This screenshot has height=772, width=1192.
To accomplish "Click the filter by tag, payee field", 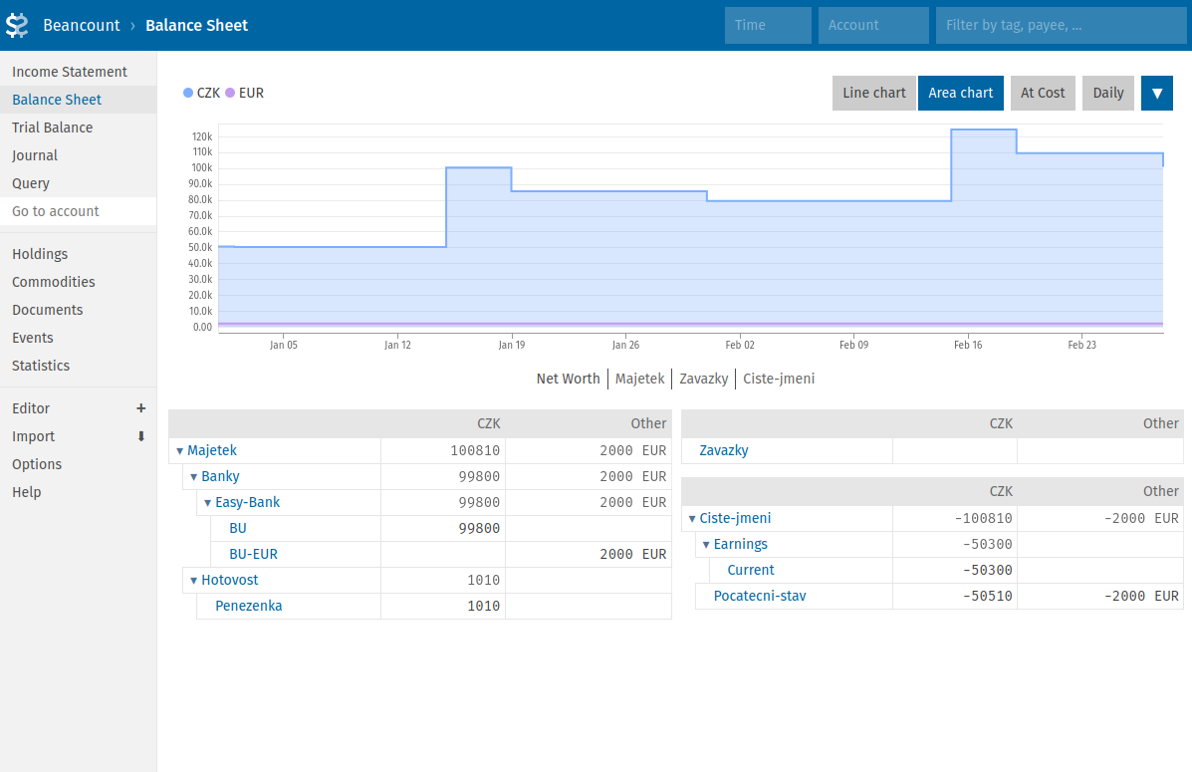I will (1061, 25).
